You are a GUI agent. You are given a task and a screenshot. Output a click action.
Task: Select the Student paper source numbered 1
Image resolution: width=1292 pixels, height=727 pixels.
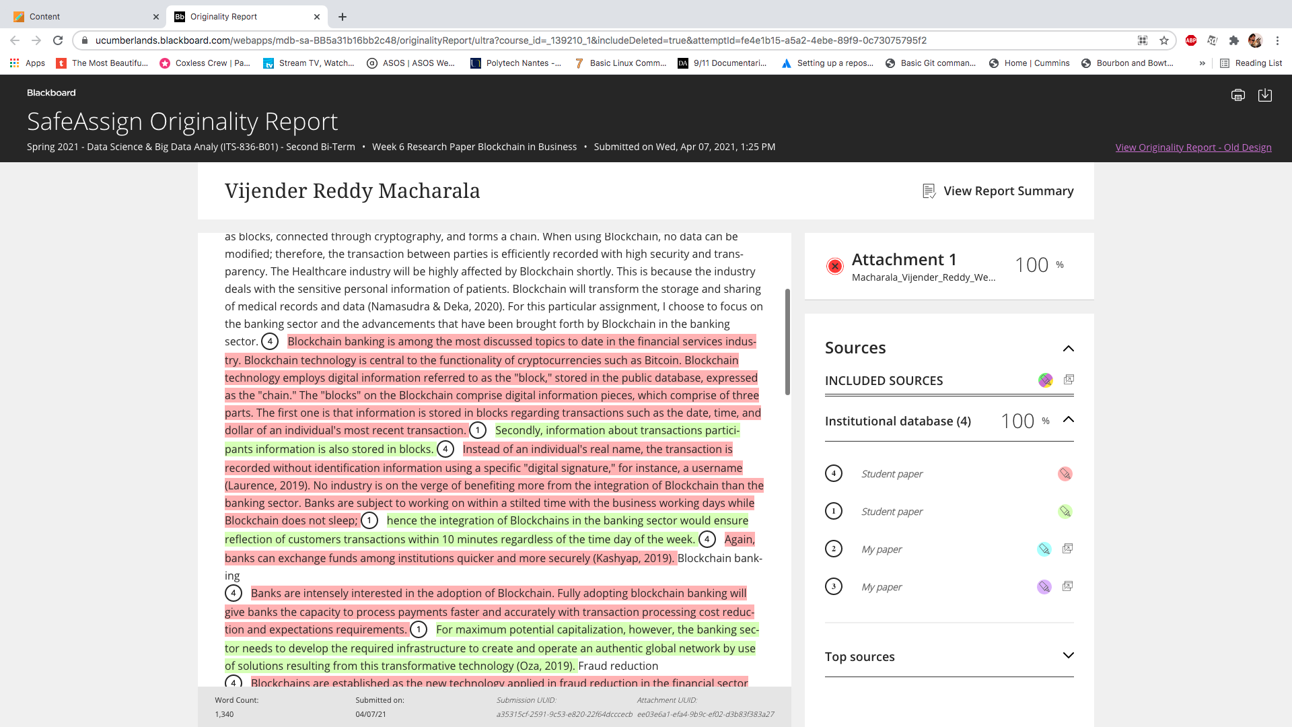pyautogui.click(x=892, y=512)
